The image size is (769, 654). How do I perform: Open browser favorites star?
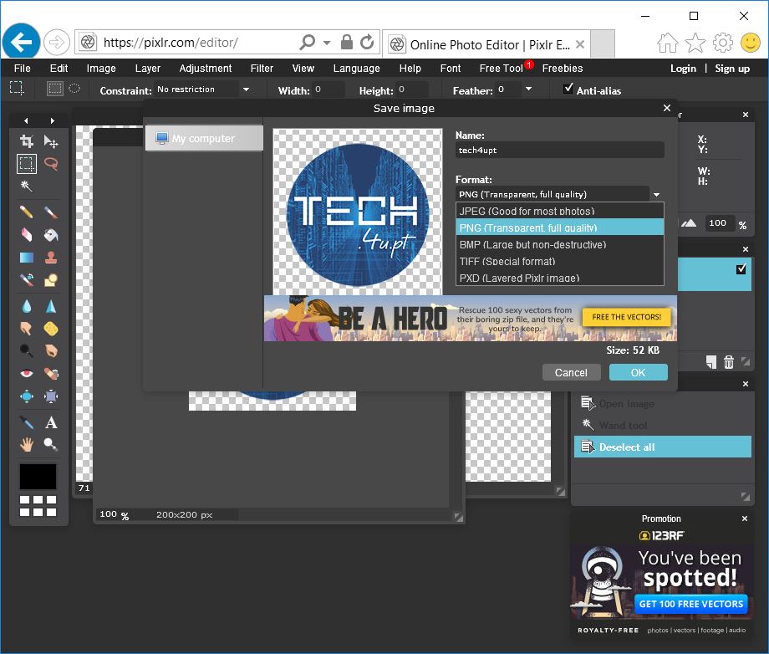[x=695, y=43]
